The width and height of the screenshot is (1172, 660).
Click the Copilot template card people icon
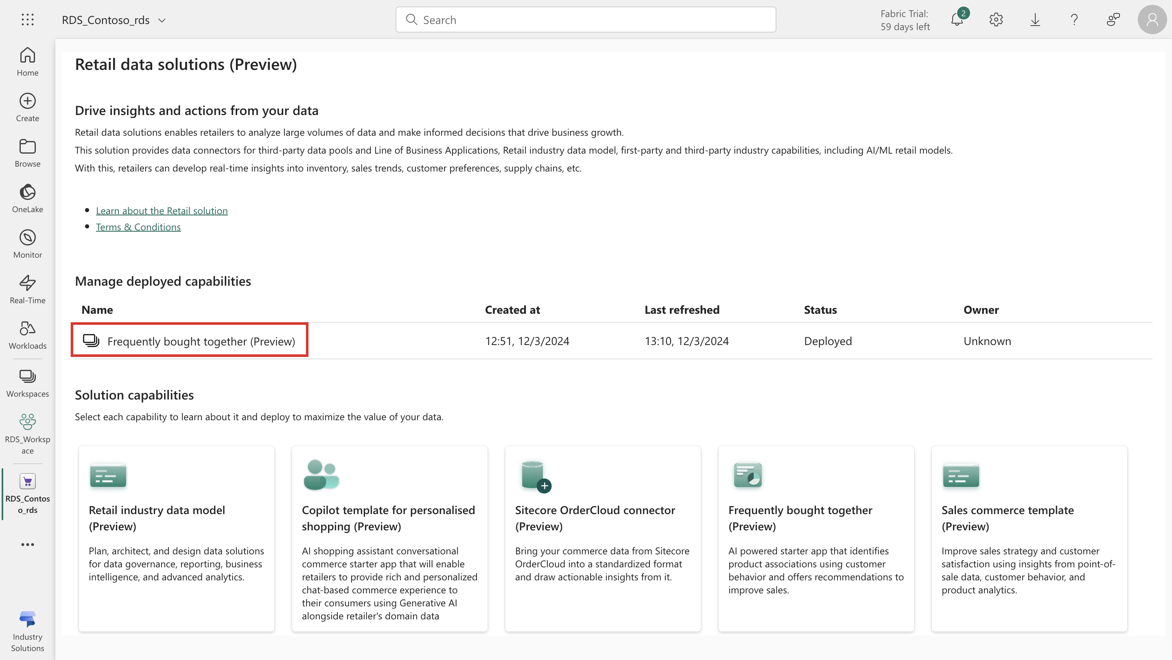(x=321, y=475)
